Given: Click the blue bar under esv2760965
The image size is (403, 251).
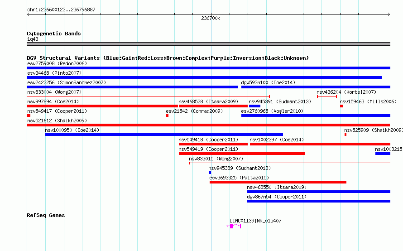Looking at the screenshot, I should tap(316, 116).
